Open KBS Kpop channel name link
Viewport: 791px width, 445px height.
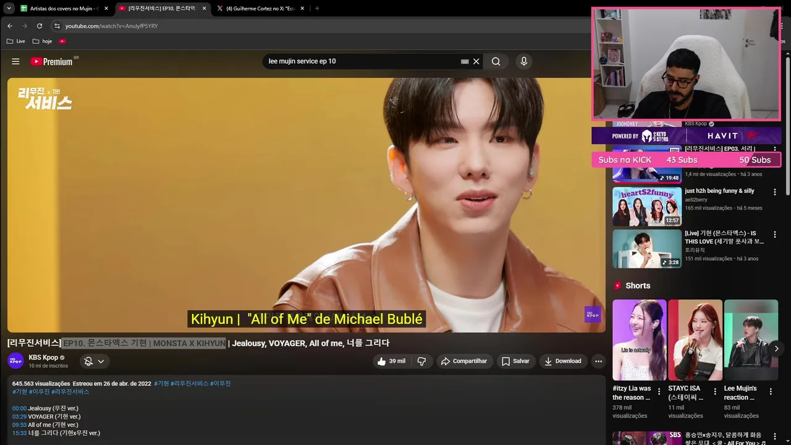(43, 357)
